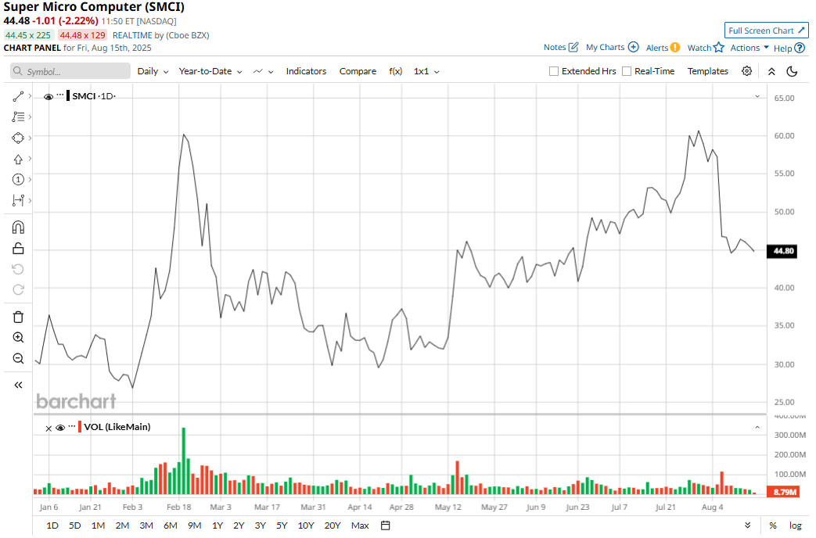Viewport: 816px width, 538px height.
Task: Click the Symbol search field
Action: click(x=70, y=71)
